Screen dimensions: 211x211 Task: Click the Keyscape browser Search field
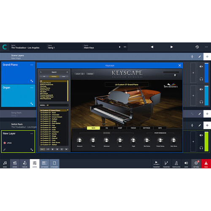pyautogui.click(x=54, y=72)
